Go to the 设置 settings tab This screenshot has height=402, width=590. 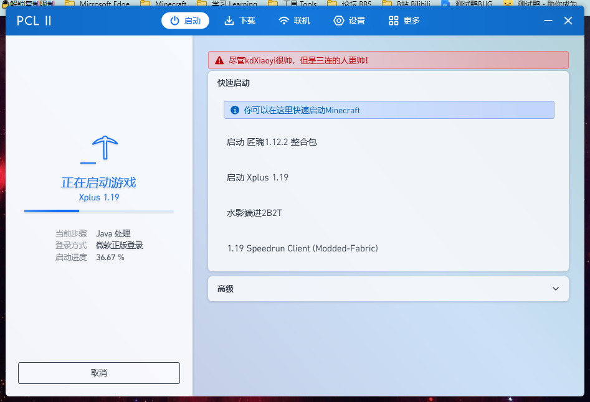pyautogui.click(x=349, y=21)
